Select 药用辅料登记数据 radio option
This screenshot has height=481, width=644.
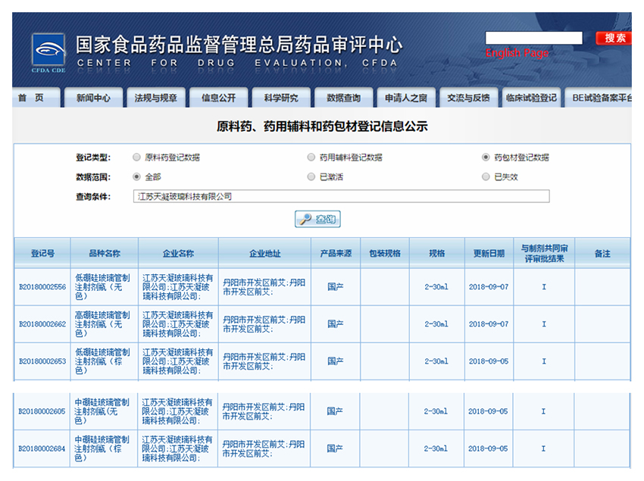click(x=311, y=158)
